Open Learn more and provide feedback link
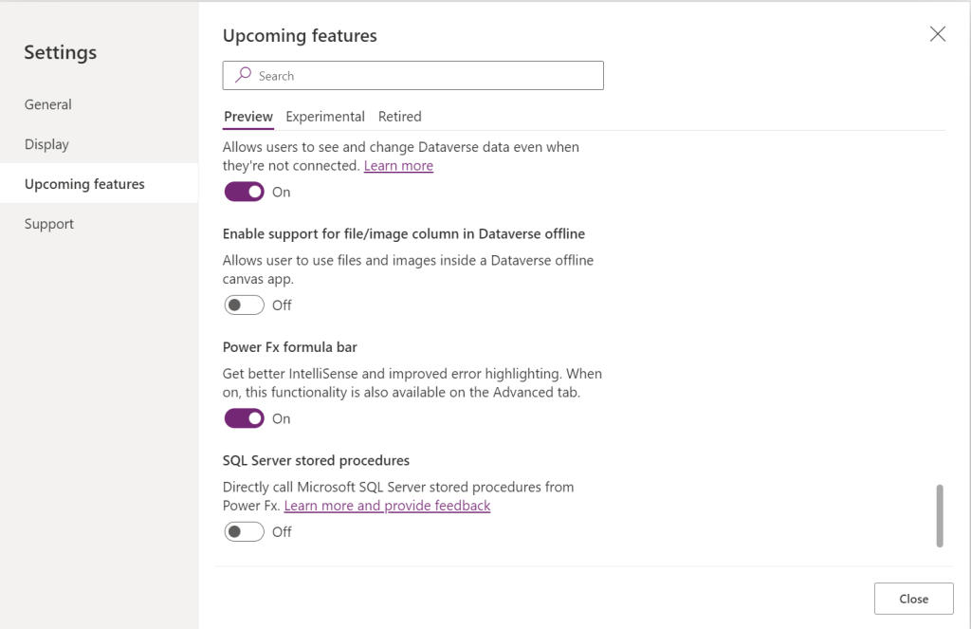The width and height of the screenshot is (971, 629). point(387,505)
